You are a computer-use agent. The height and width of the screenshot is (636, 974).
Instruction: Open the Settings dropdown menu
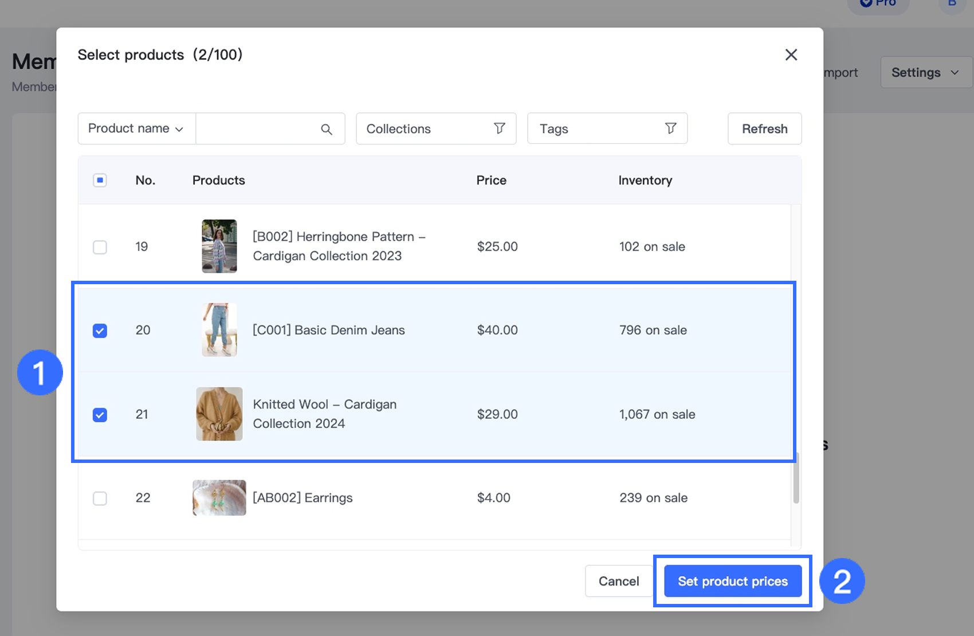(925, 73)
